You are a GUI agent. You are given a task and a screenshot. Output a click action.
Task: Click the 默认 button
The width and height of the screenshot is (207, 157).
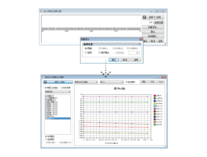tap(153, 32)
